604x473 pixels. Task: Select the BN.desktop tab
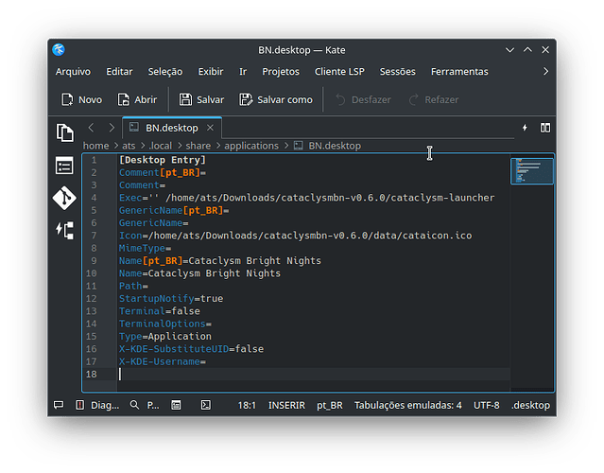click(x=172, y=128)
